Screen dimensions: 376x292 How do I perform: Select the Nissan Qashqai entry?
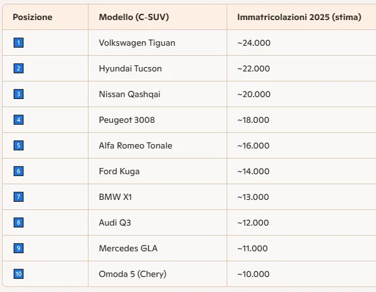click(129, 94)
